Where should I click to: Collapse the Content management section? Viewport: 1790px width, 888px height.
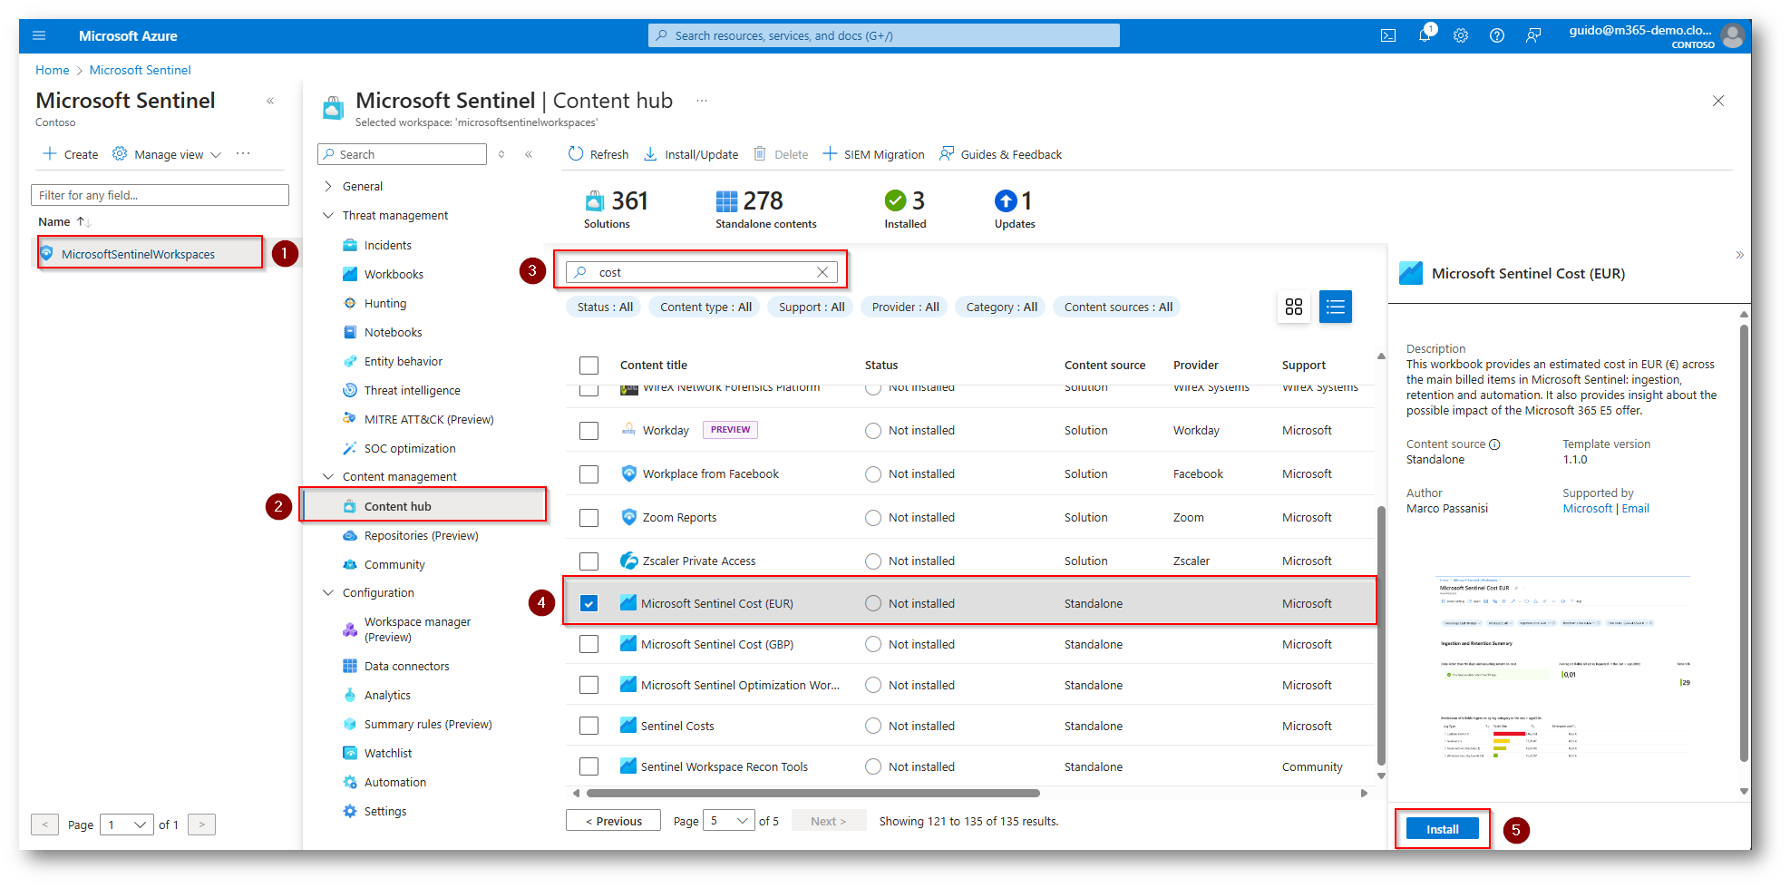[328, 476]
